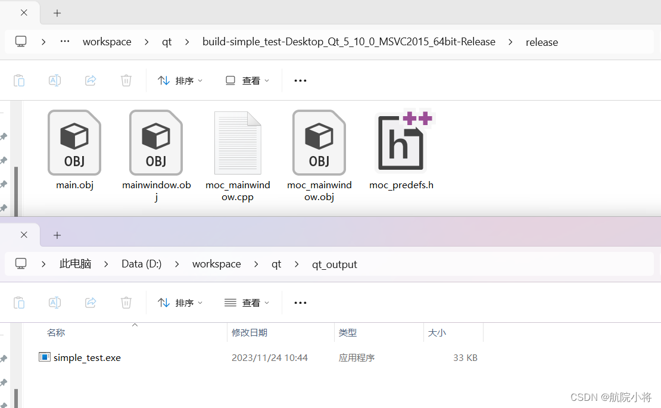Navigate to 此电脑 in qt_output breadcrumb
The height and width of the screenshot is (408, 661).
pyautogui.click(x=76, y=264)
